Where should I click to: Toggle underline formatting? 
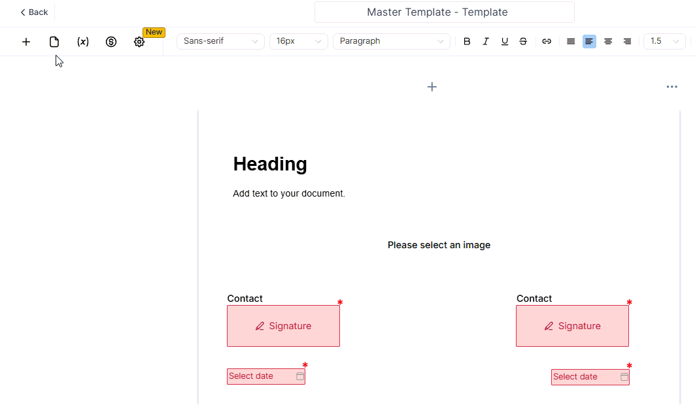(505, 41)
